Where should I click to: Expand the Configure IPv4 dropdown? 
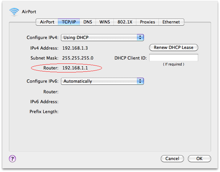click(x=102, y=38)
